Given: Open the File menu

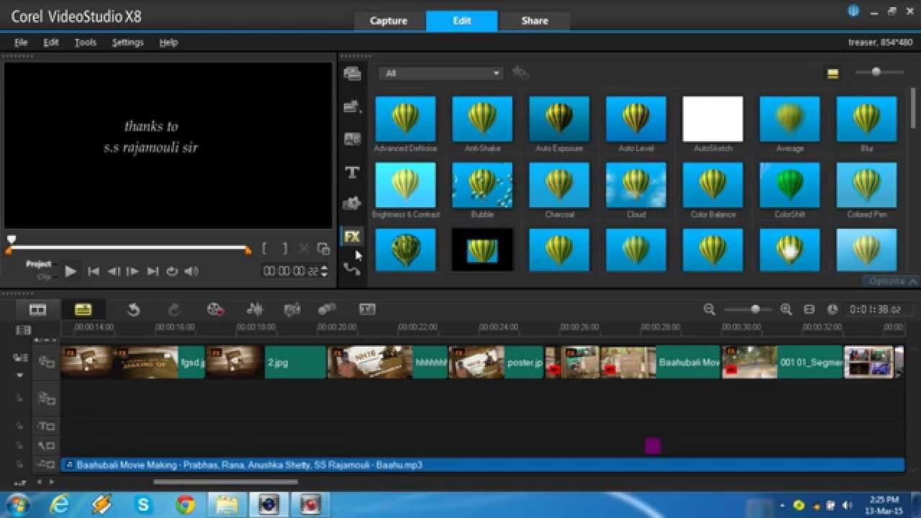Looking at the screenshot, I should [21, 42].
